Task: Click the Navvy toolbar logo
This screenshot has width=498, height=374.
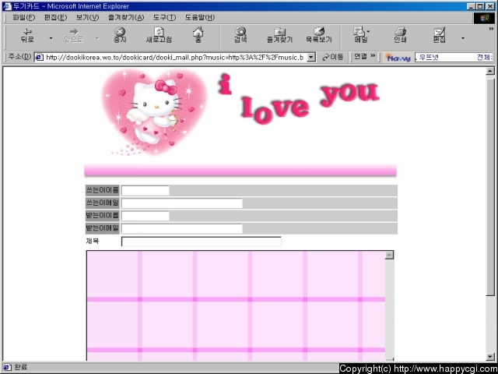Action: pyautogui.click(x=398, y=58)
